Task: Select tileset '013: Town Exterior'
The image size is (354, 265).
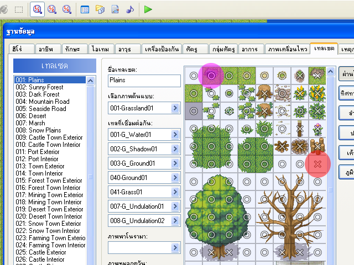Action: coord(50,166)
